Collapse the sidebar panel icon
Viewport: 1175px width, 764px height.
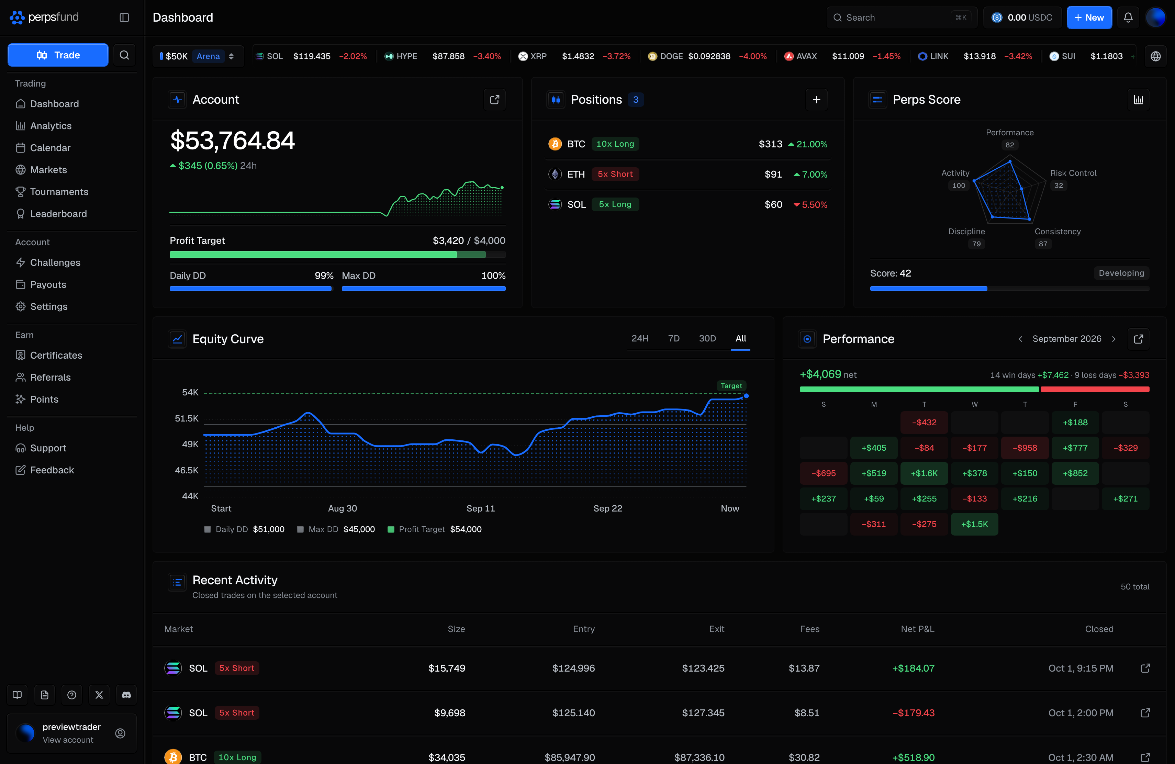pos(124,18)
